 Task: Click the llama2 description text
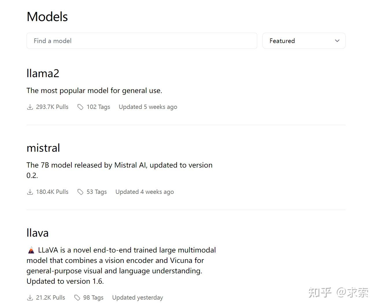(94, 91)
